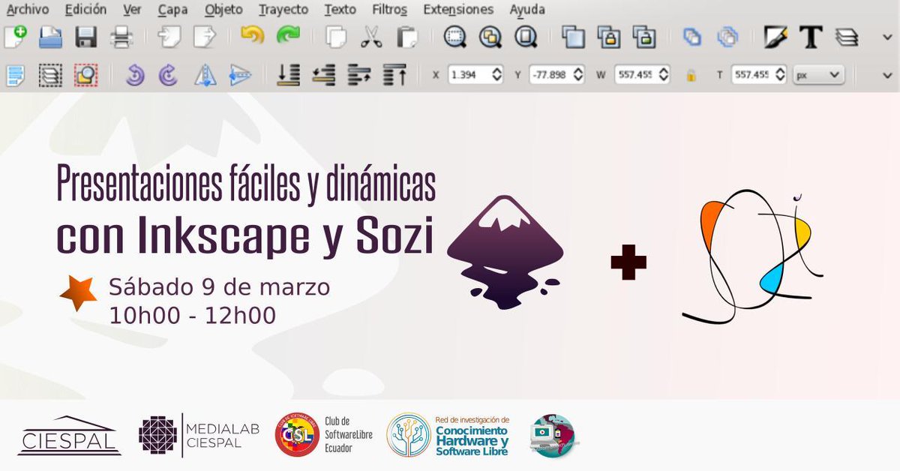Screen dimensions: 900x471
Task: Adjust the W value with its spinner arrows
Action: coord(664,75)
